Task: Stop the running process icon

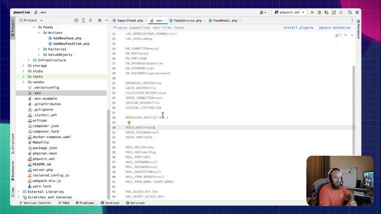Action: [341, 12]
